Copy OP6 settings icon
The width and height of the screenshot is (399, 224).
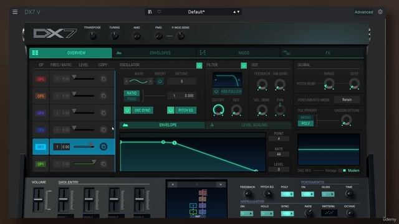pyautogui.click(x=103, y=79)
